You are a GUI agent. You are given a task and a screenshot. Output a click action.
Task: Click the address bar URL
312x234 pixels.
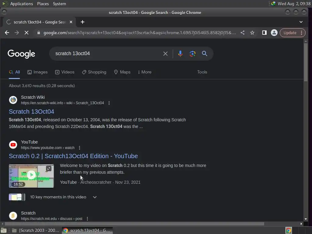140,33
